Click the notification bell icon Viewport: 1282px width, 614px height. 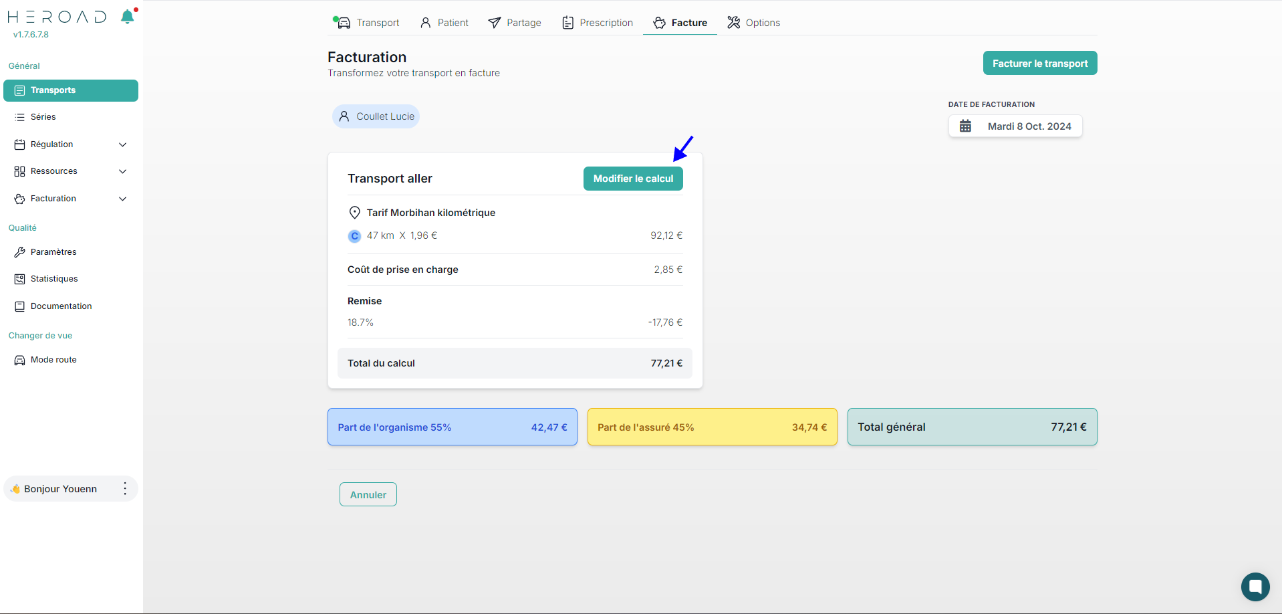tap(127, 17)
